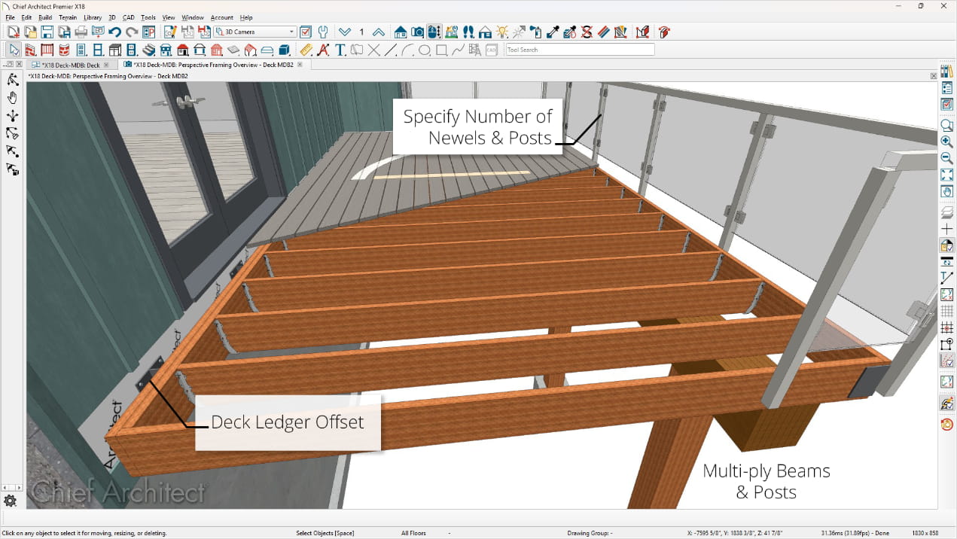Screen dimensions: 957x539
Task: Select the Select Objects arrow tool
Action: pyautogui.click(x=14, y=50)
